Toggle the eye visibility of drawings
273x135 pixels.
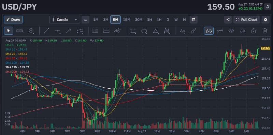pos(231,31)
